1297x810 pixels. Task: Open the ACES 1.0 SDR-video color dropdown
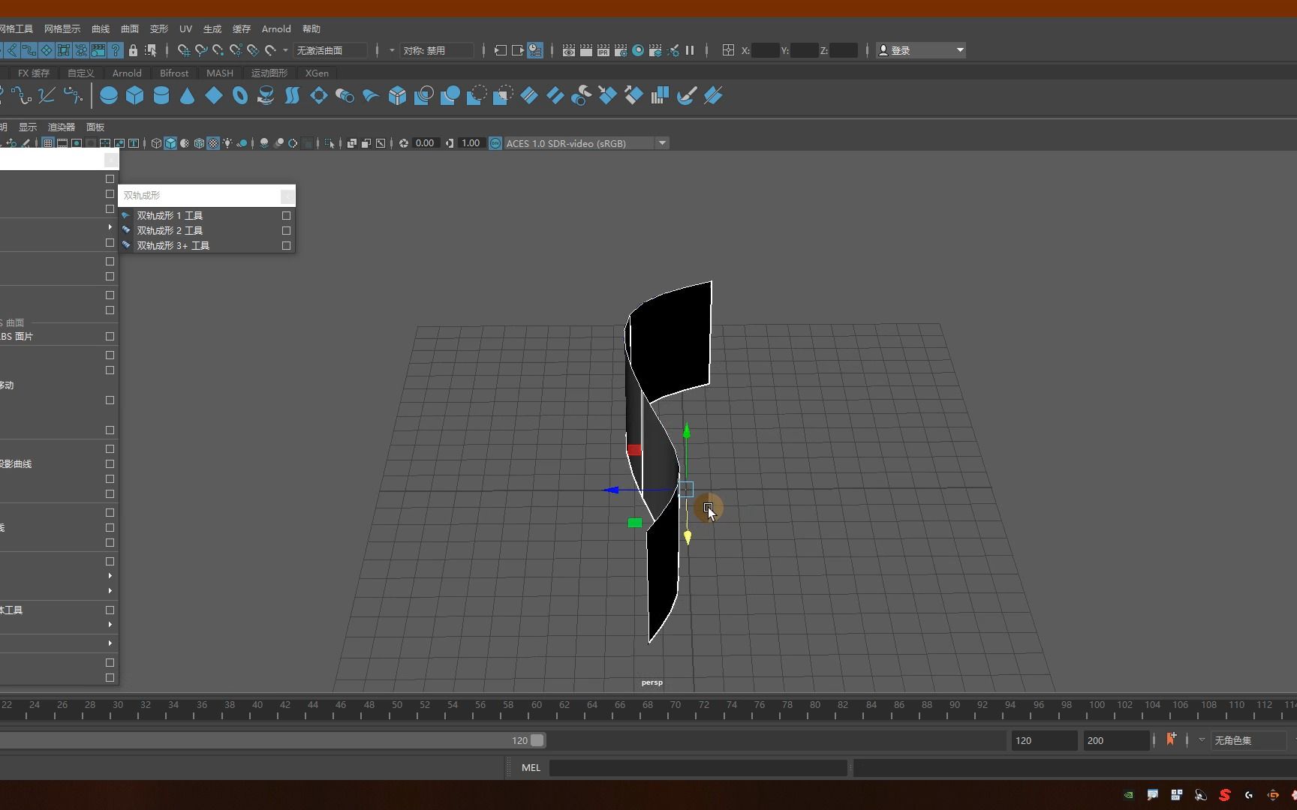pyautogui.click(x=662, y=143)
